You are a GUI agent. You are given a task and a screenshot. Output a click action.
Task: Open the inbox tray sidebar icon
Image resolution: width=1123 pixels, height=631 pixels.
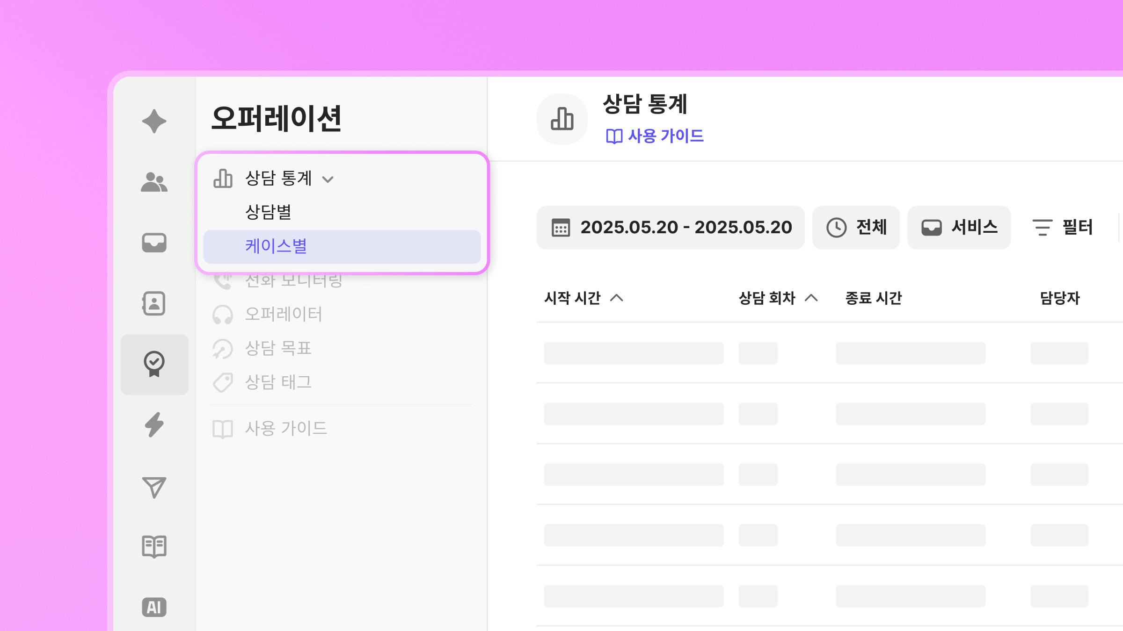[154, 243]
